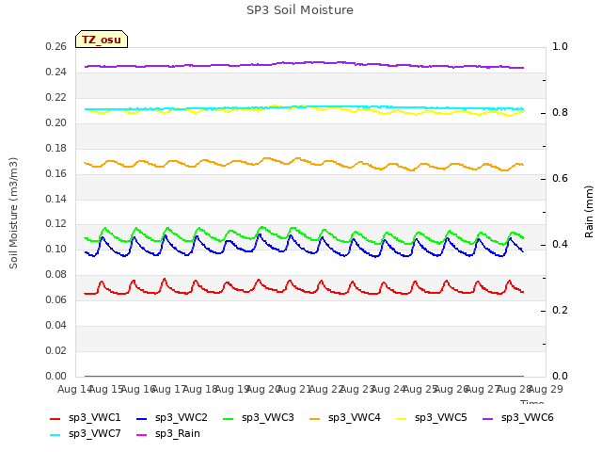Click the sp3_VWC5 legend label
Image resolution: width=602 pixels, height=452 pixels.
click(x=441, y=417)
